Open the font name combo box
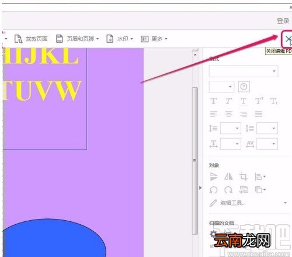Screen dimensions: 292x257 coord(244,71)
